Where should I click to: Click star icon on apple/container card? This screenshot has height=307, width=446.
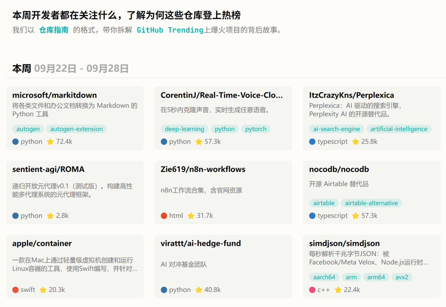(x=43, y=290)
